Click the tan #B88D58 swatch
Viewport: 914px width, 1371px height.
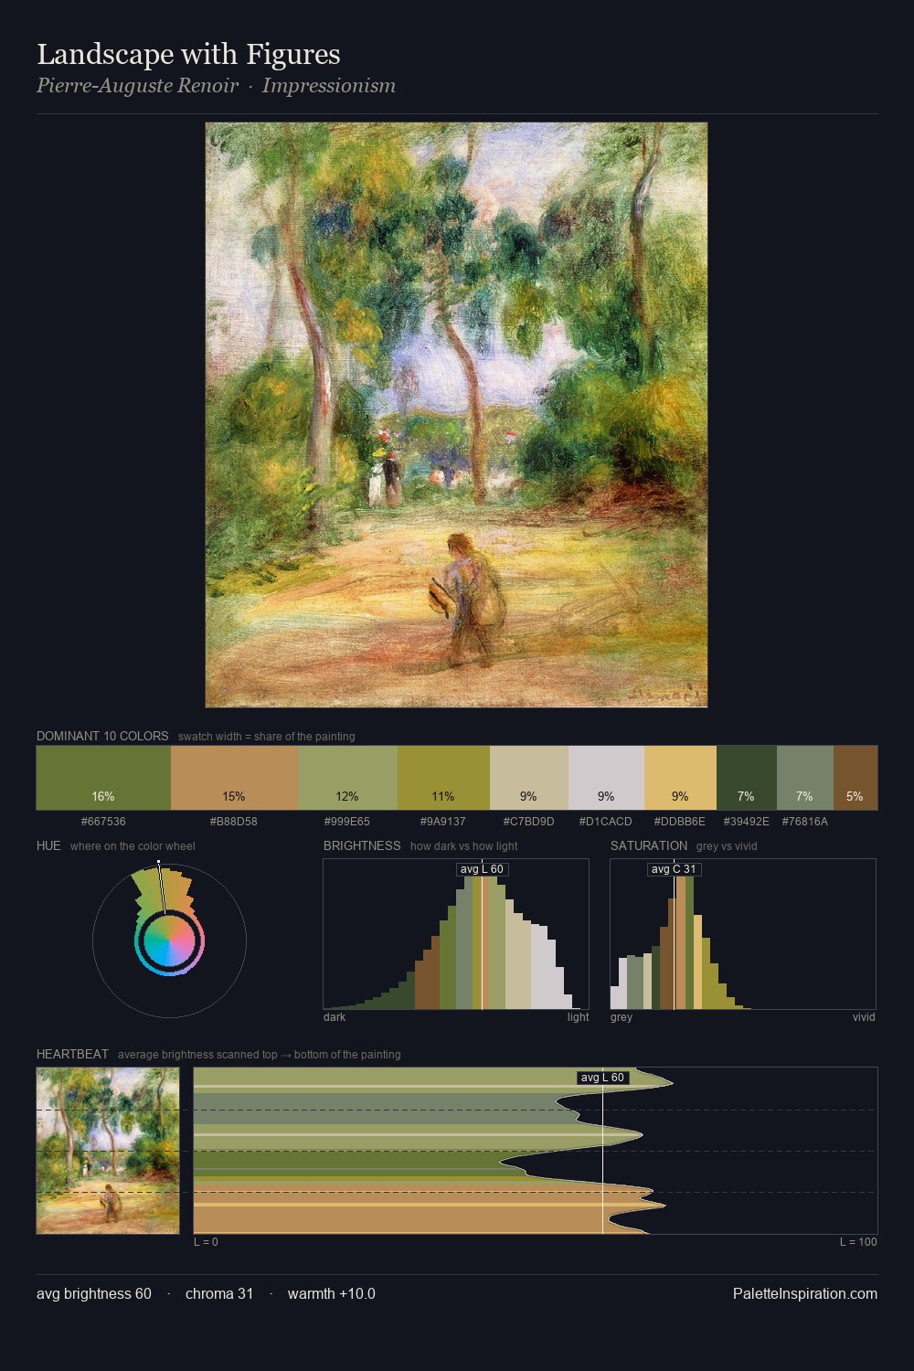click(235, 778)
